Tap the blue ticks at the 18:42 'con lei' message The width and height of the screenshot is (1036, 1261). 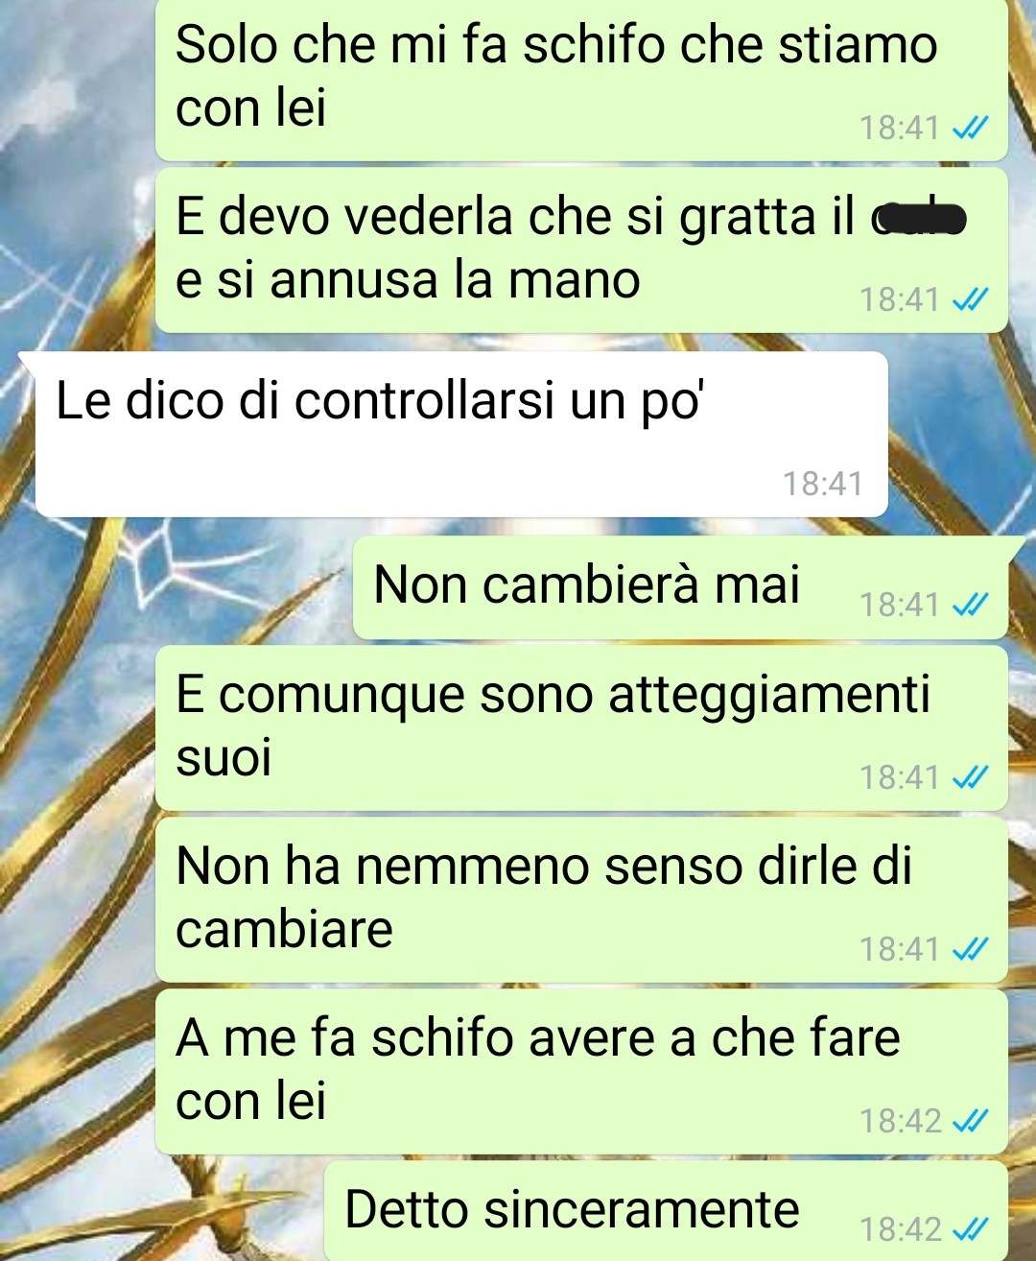pos(970,1121)
